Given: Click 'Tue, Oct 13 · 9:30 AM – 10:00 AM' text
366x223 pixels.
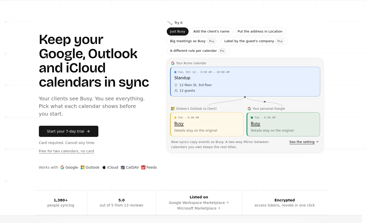Looking at the screenshot, I should point(204,72).
